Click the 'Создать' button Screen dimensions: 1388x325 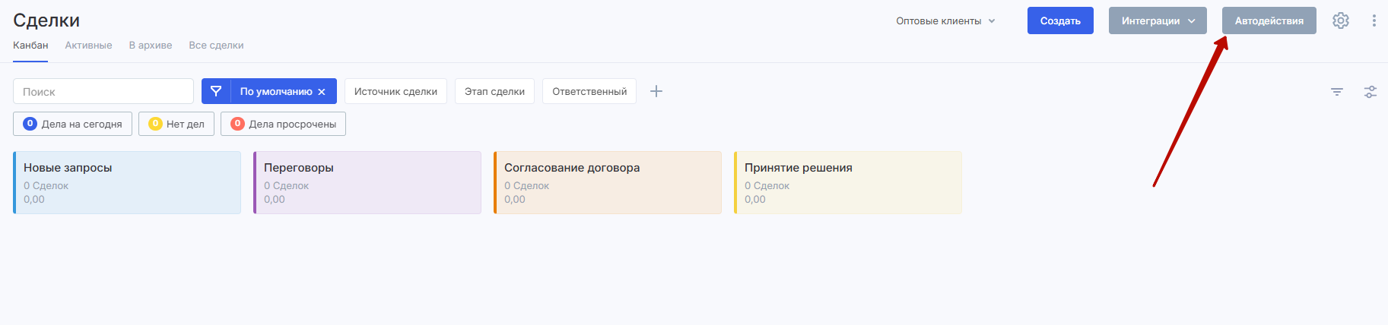[x=1059, y=21]
